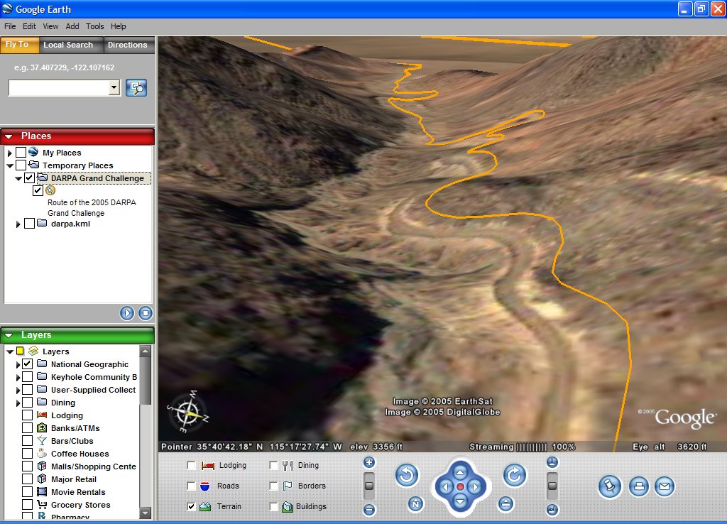Viewport: 727px width, 524px height.
Task: Click the rotate counterclockwise icon
Action: (x=407, y=476)
